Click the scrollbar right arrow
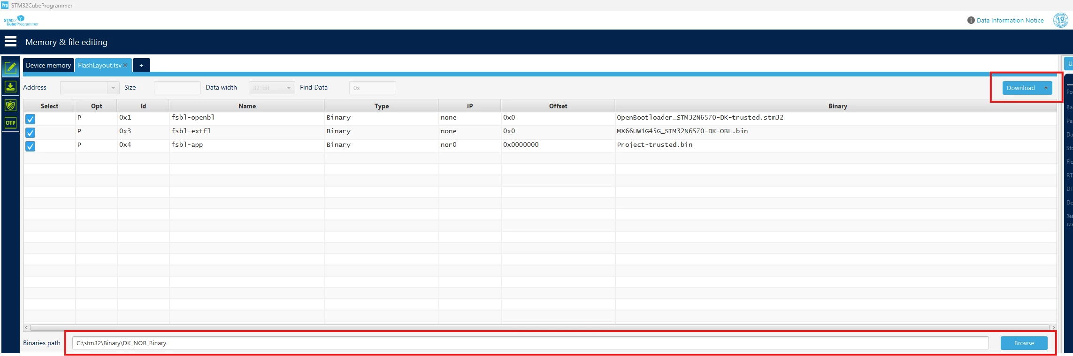 click(x=1053, y=327)
